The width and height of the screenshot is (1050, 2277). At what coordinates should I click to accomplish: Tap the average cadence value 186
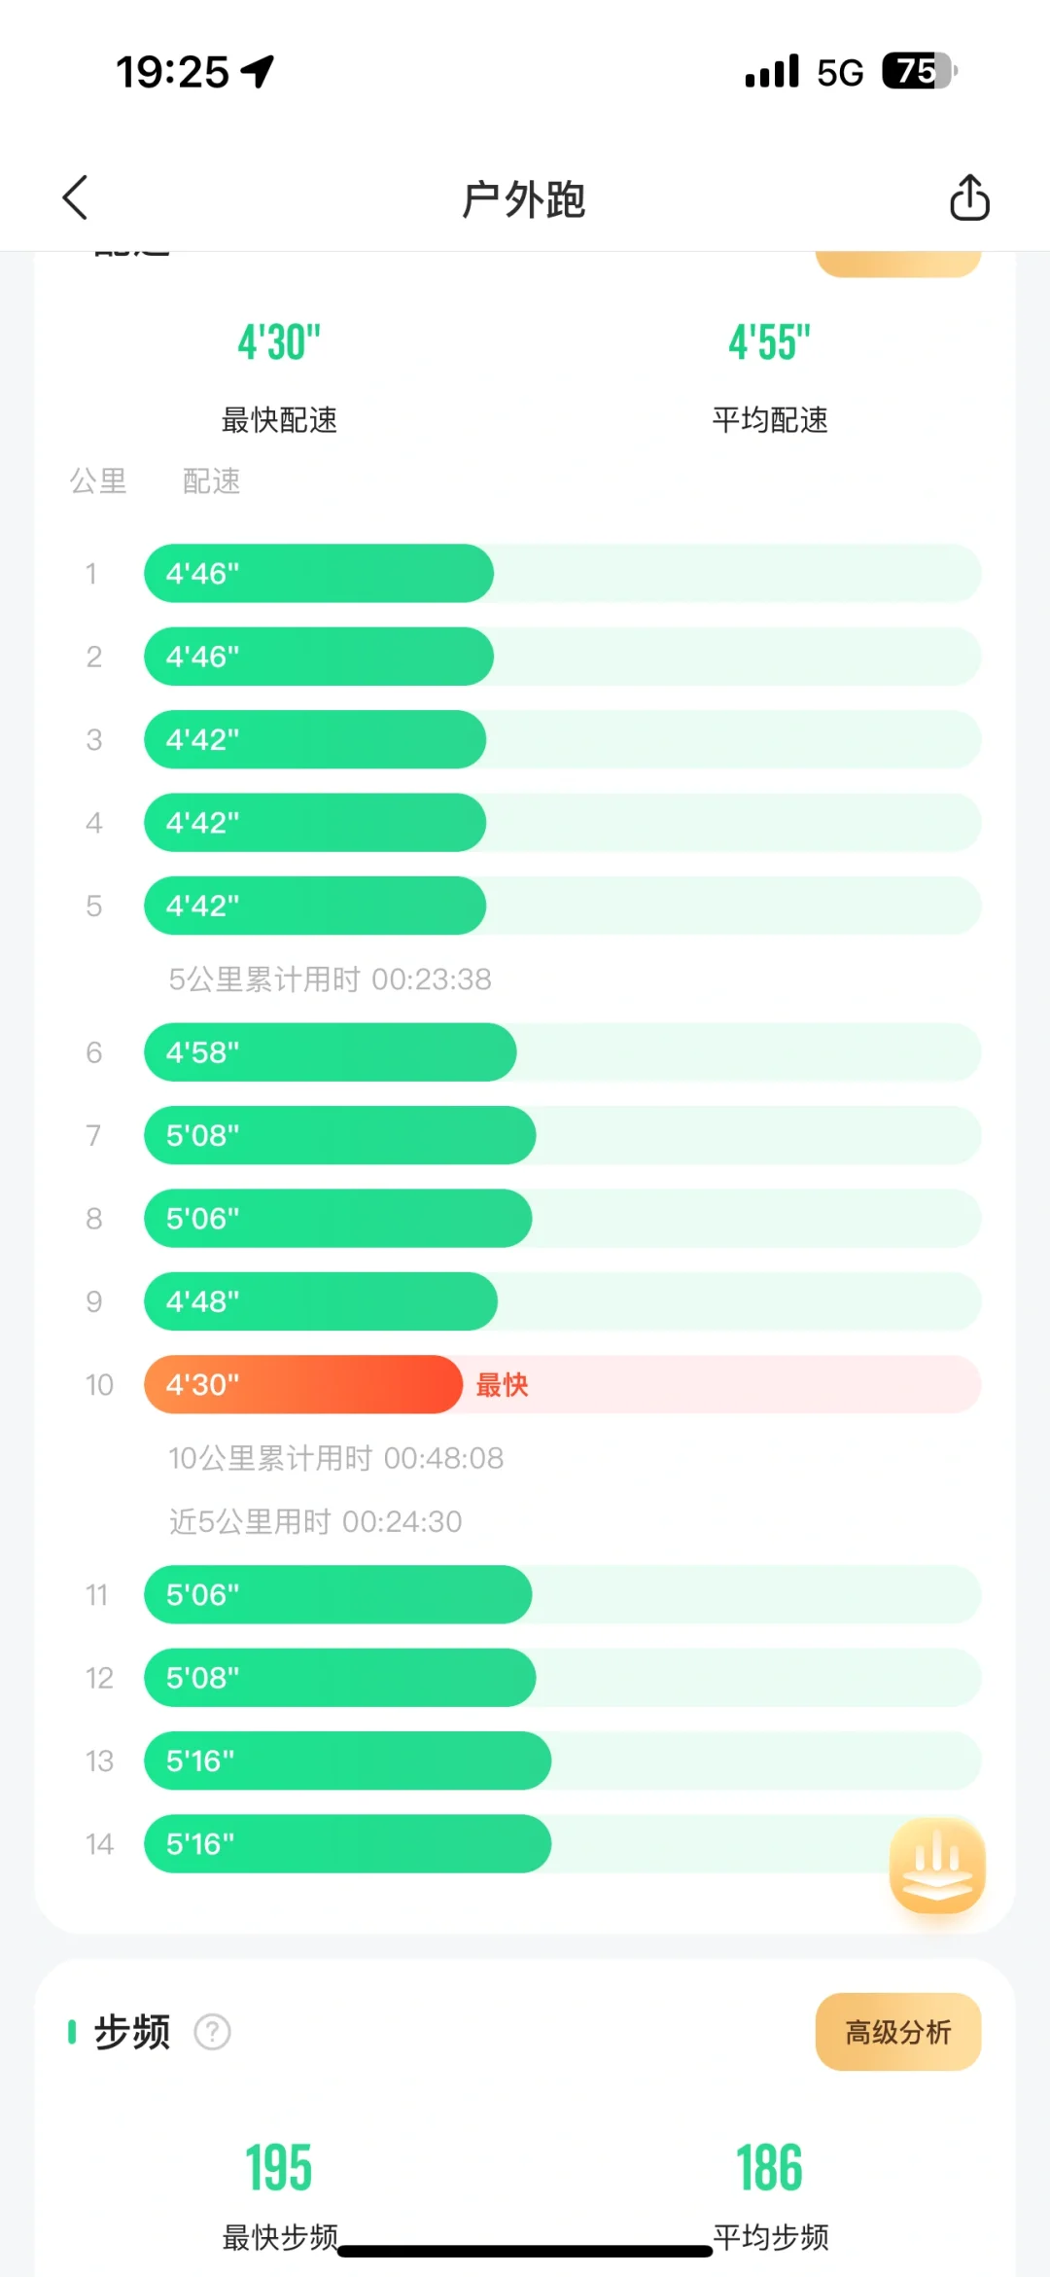pos(769,2167)
